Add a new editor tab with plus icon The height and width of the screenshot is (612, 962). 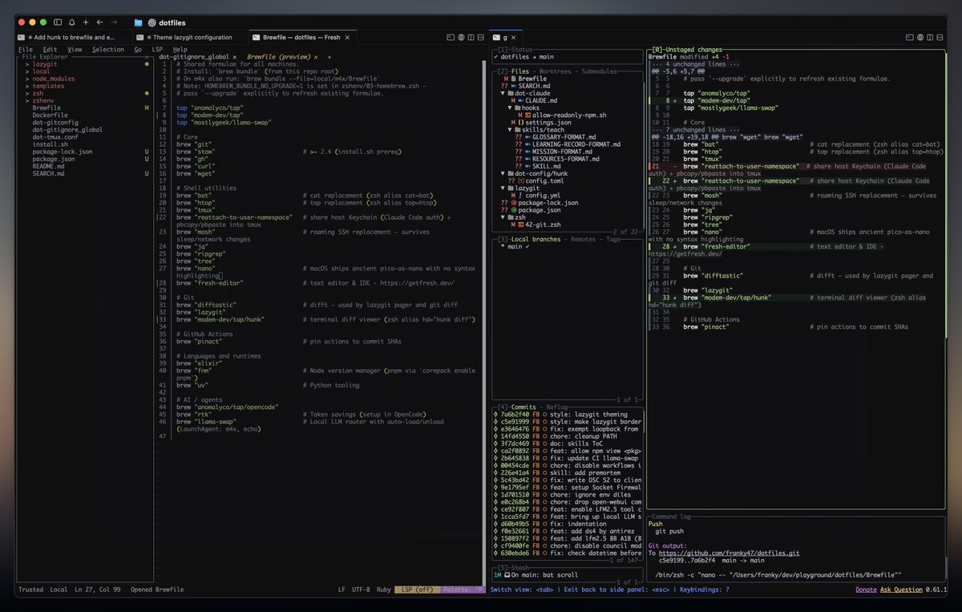329,58
